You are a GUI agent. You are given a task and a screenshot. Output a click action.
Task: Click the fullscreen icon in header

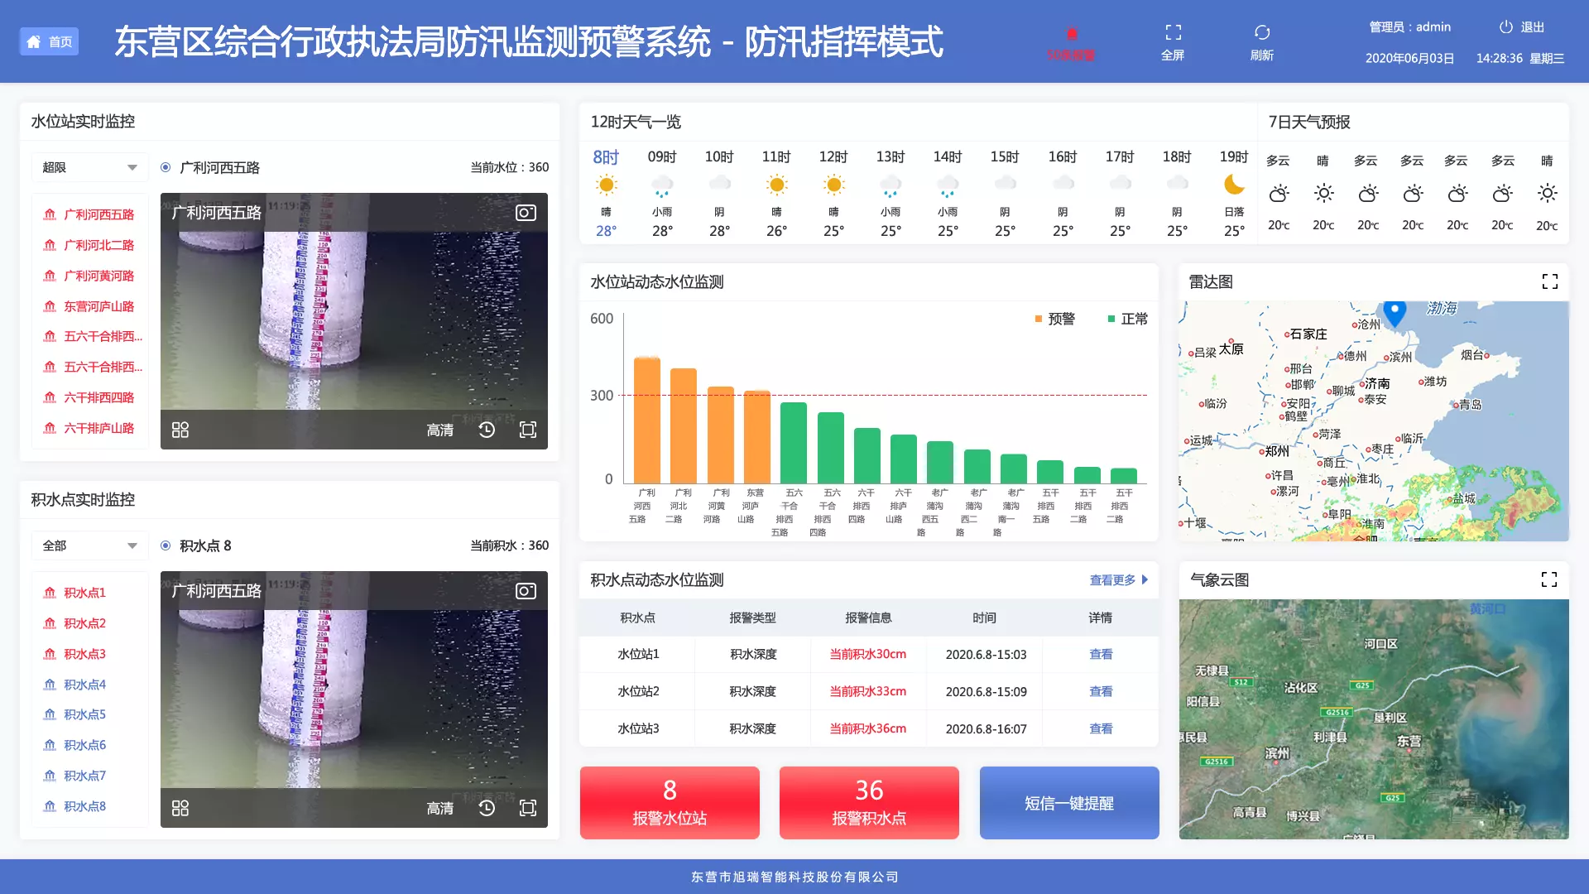coord(1173,33)
